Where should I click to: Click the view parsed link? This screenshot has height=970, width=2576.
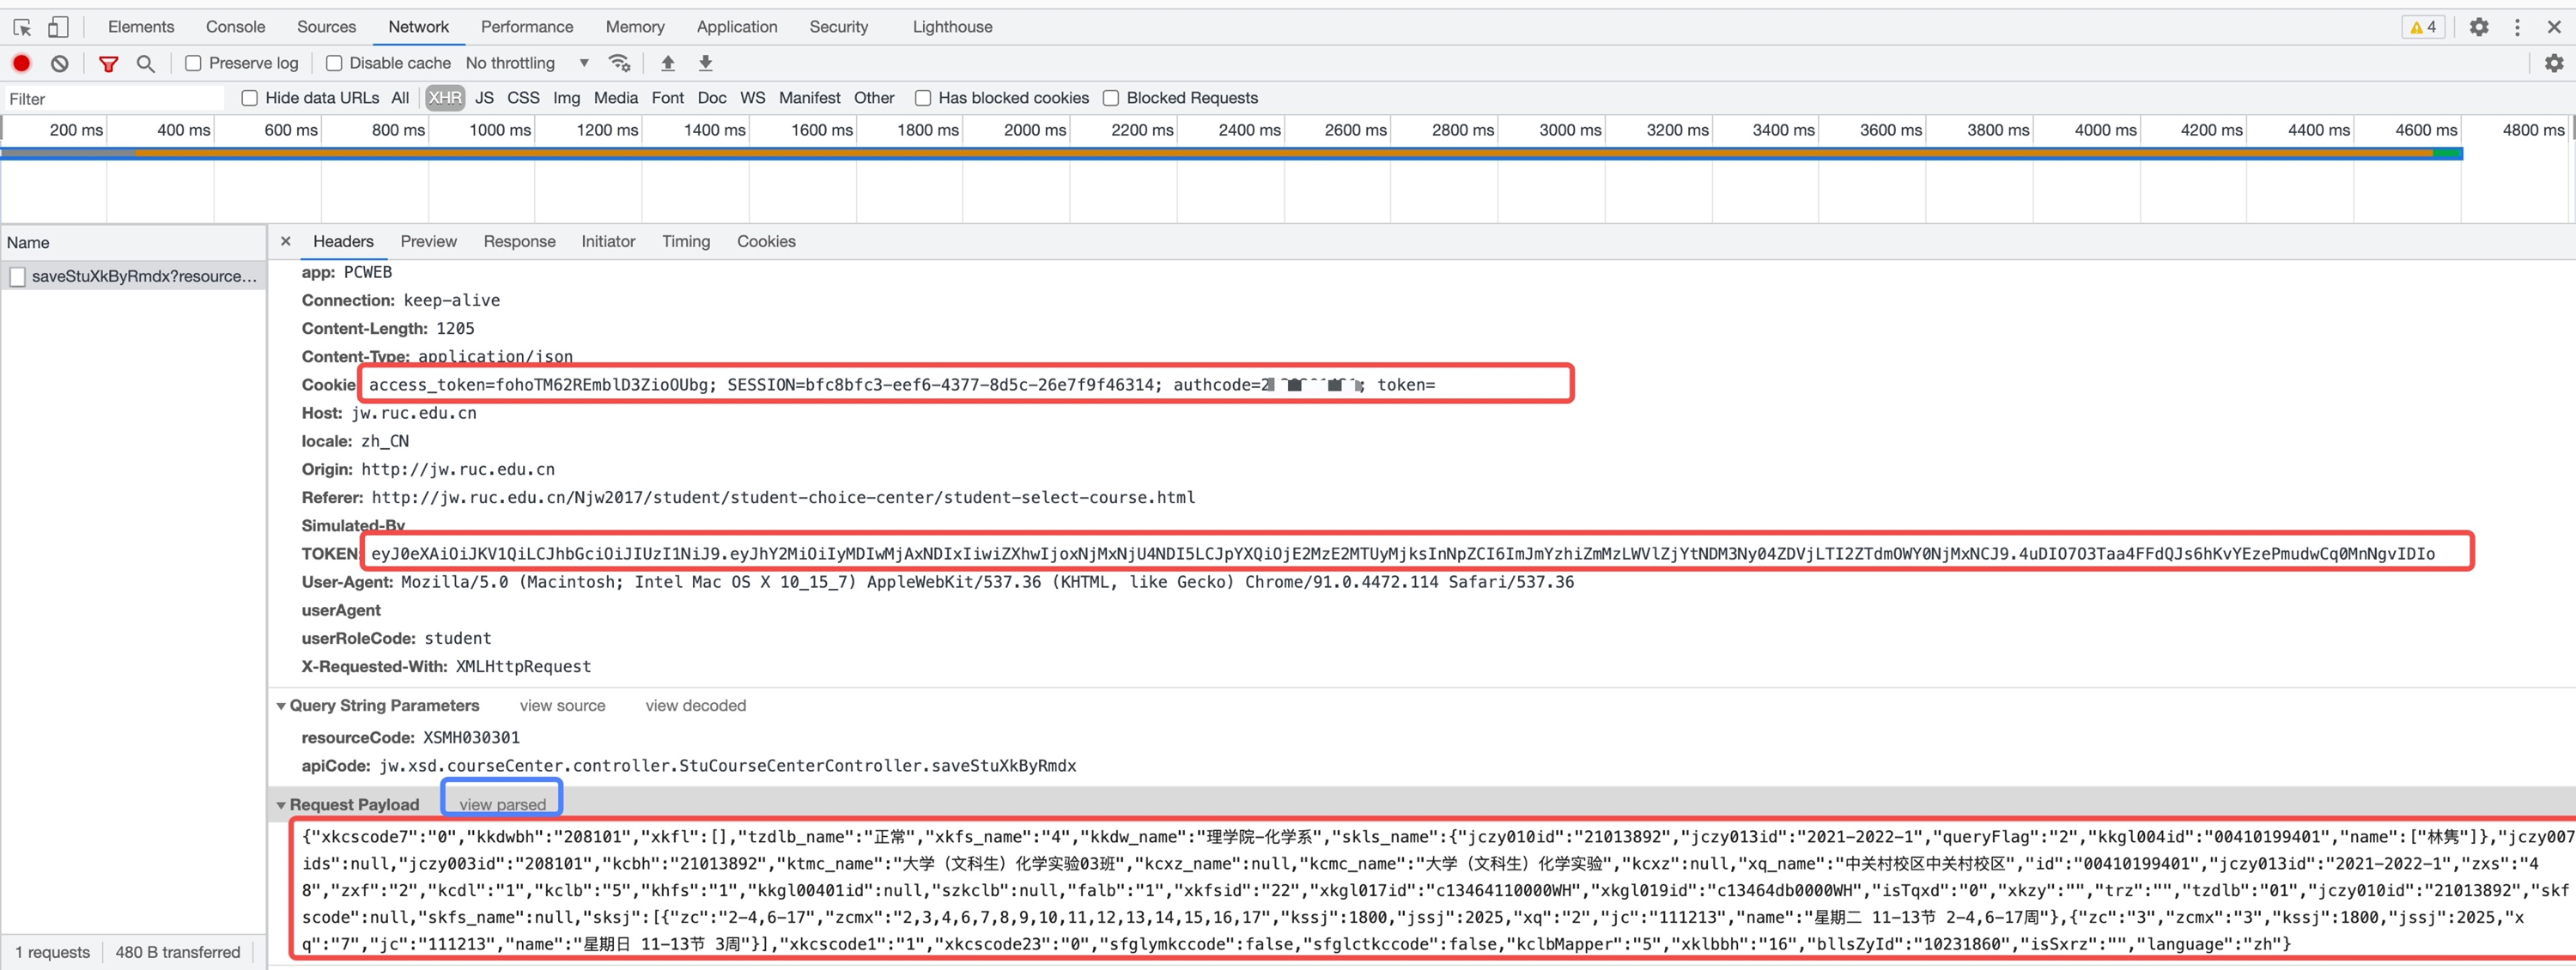tap(502, 804)
